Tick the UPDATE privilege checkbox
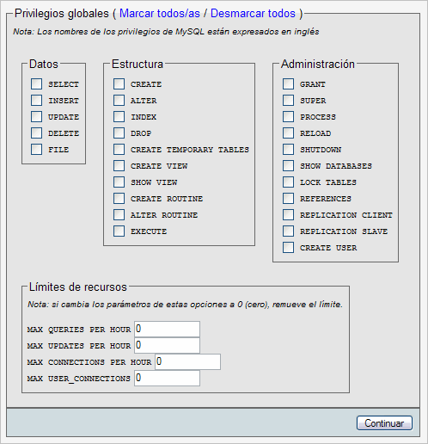Image resolution: width=428 pixels, height=444 pixels. click(x=37, y=117)
